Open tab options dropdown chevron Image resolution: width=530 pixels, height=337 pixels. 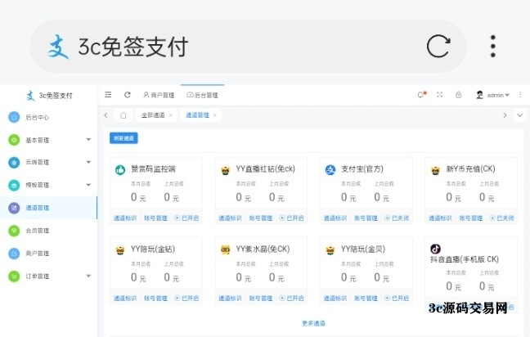(x=520, y=115)
